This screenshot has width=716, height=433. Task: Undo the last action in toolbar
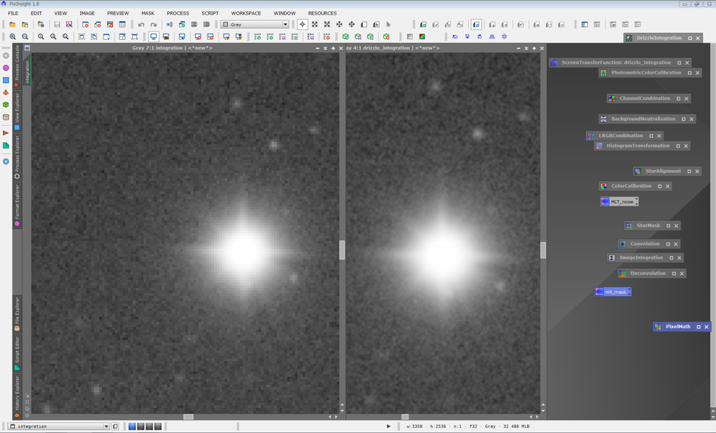(141, 24)
